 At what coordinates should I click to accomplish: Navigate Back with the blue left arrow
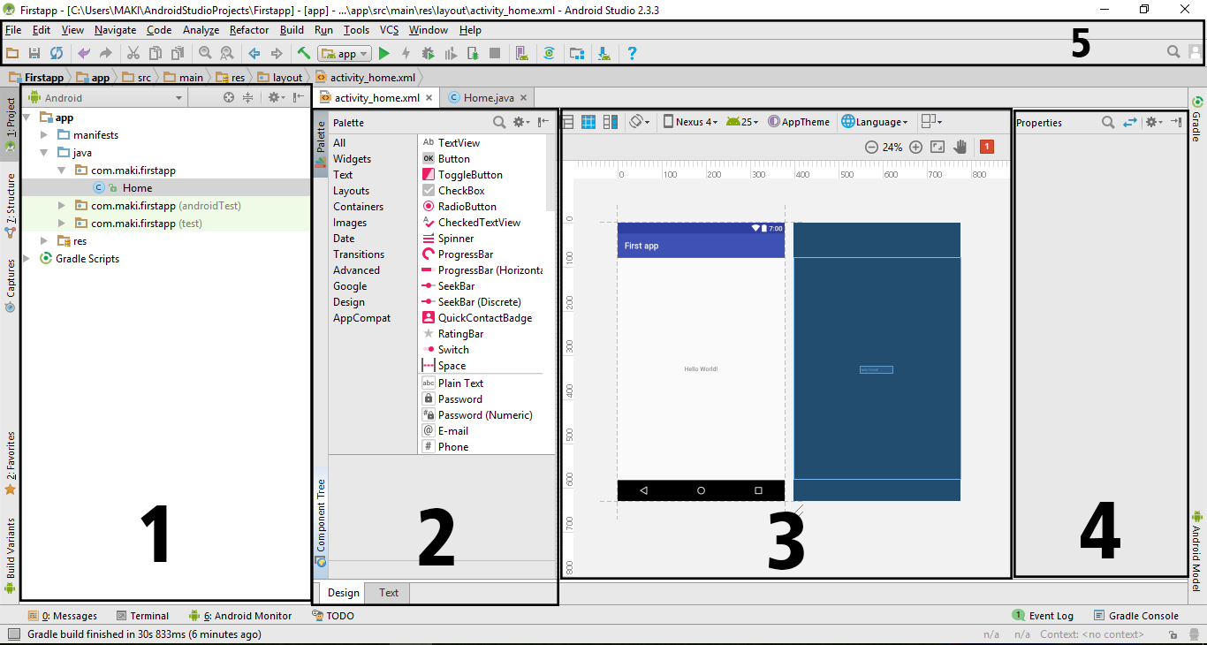254,53
